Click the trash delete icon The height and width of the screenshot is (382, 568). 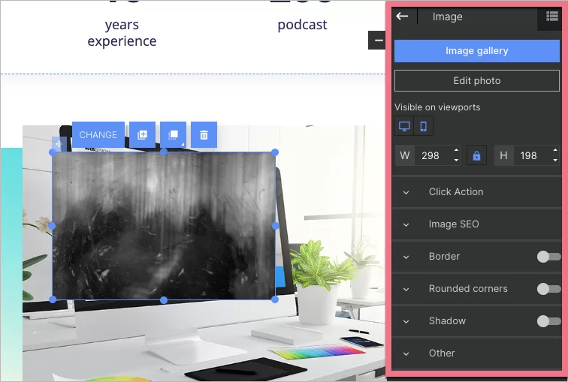click(x=204, y=135)
